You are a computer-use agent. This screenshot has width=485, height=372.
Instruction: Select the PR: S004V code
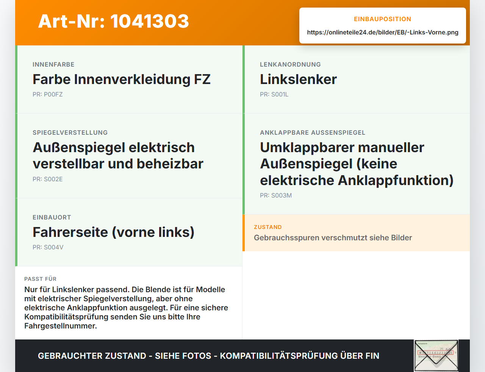48,247
